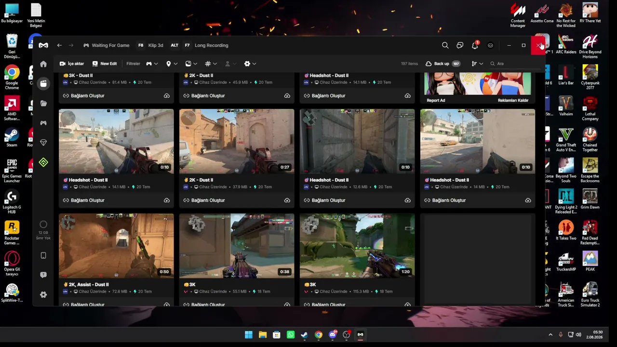Viewport: 617px width, 347px height.
Task: Open File Explorer from the taskbar
Action: (263, 334)
